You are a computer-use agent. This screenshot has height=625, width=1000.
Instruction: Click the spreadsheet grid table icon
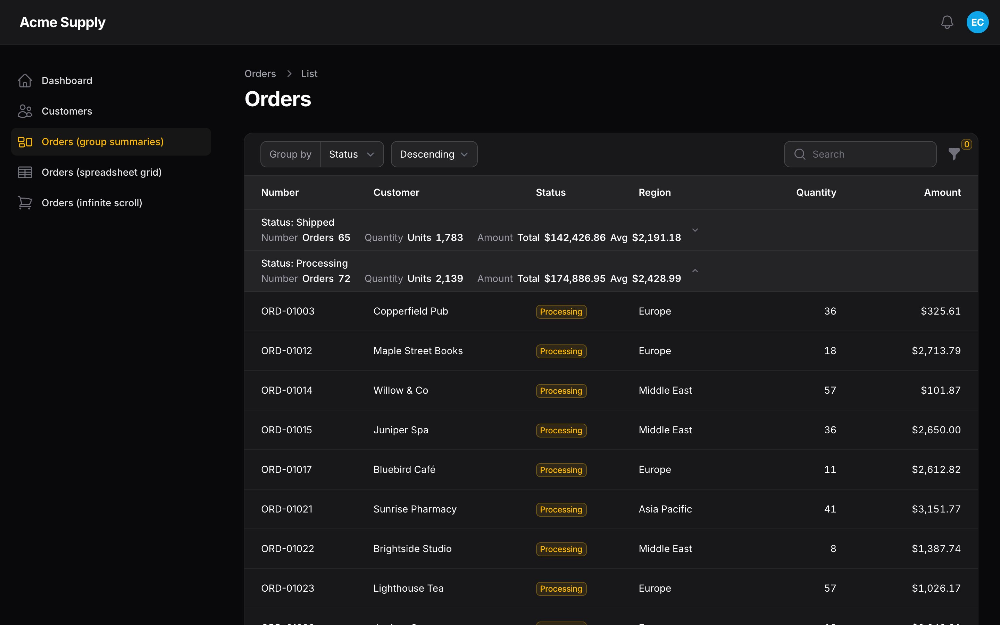25,172
